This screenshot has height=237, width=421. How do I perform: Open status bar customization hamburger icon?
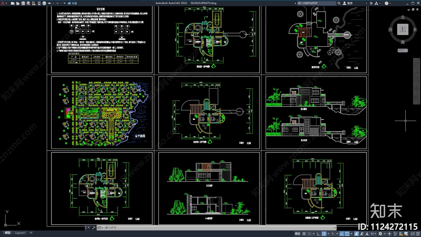point(418,234)
